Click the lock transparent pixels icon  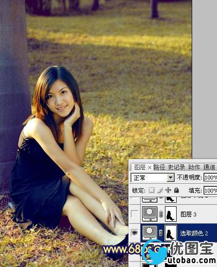pyautogui.click(x=151, y=190)
